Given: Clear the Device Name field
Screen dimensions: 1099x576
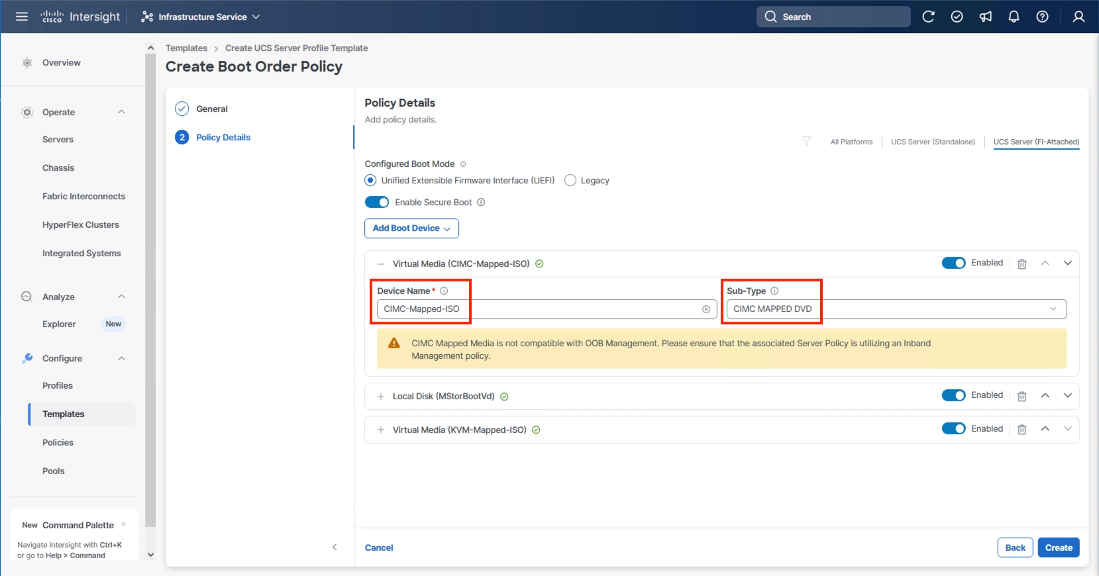Looking at the screenshot, I should [706, 309].
